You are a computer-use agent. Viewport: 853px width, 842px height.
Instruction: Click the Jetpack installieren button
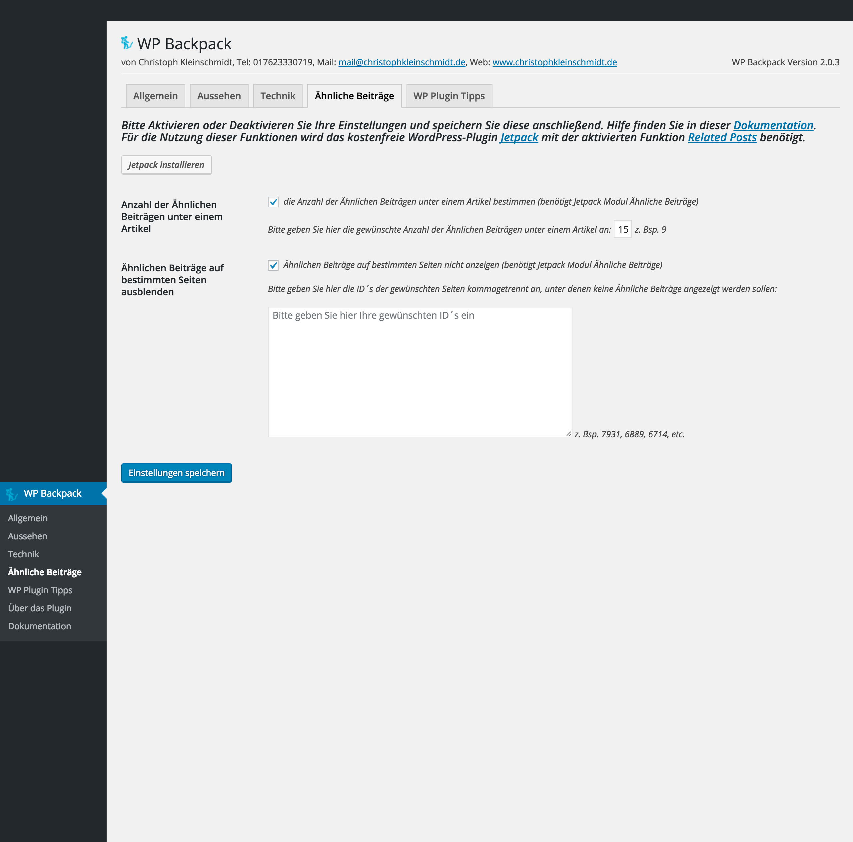coord(167,165)
